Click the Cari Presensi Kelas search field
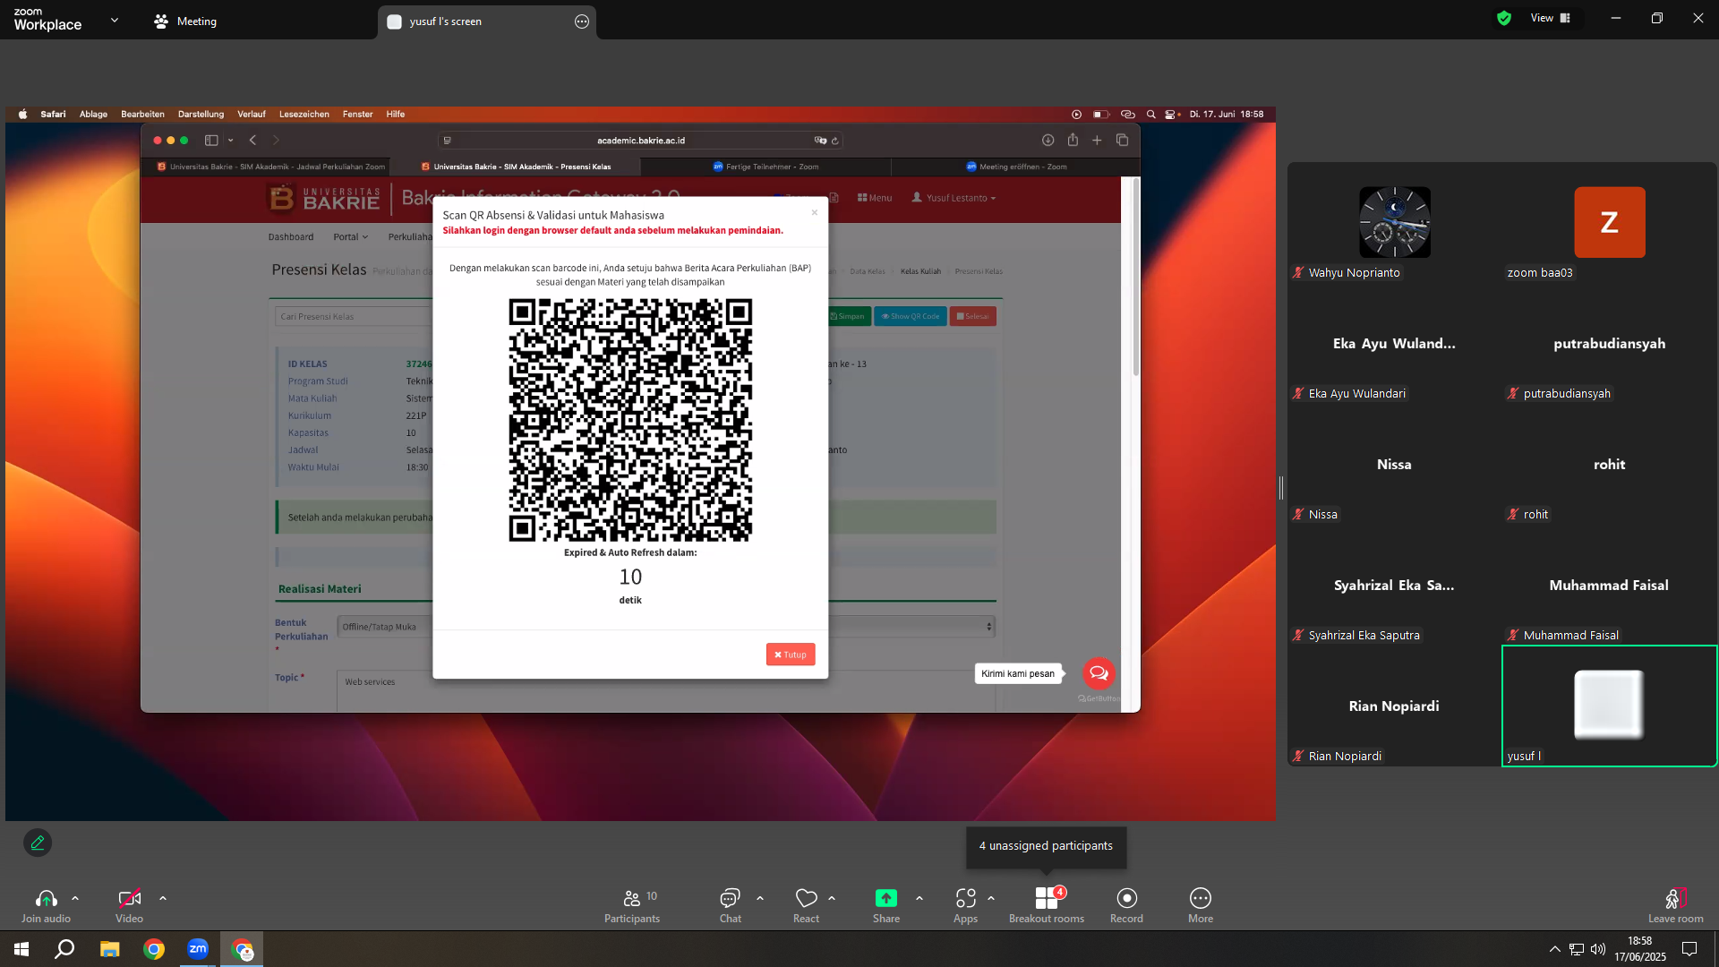 [x=354, y=316]
